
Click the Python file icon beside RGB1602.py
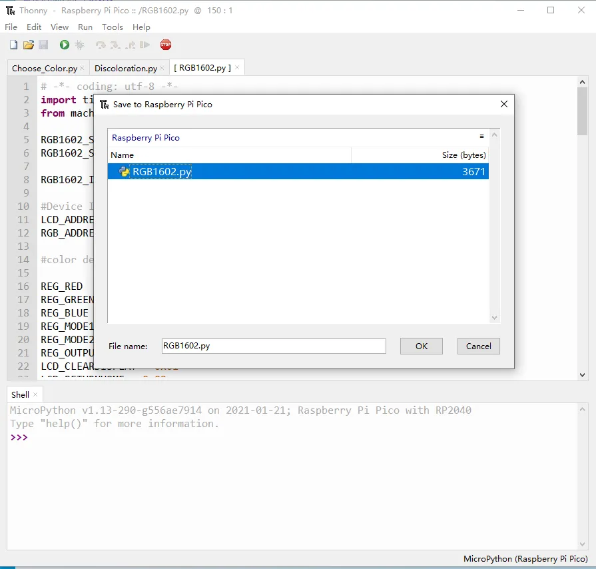(x=124, y=171)
